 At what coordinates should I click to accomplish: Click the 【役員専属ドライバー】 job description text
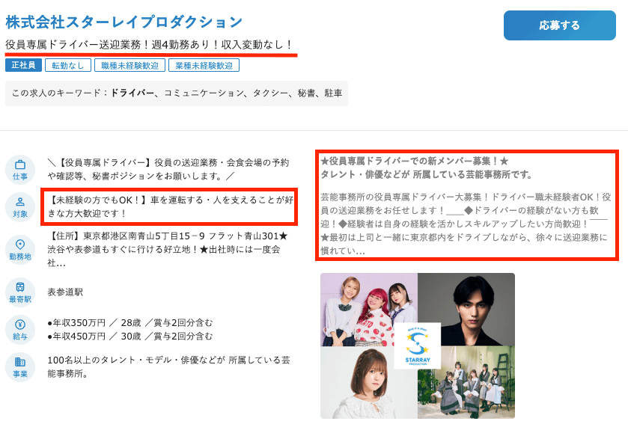pos(168,169)
